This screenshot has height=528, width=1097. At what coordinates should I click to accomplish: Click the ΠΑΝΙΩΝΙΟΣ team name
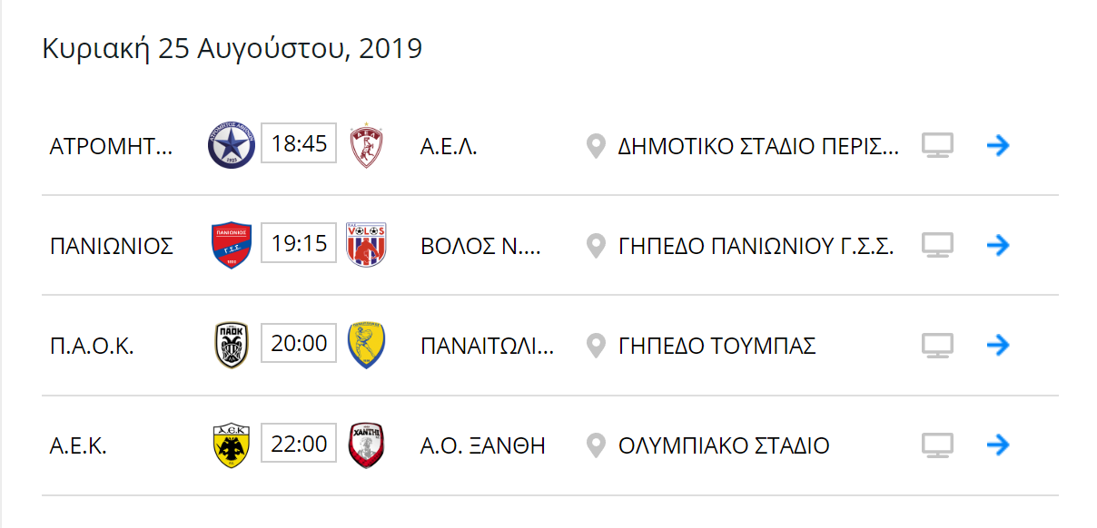[112, 246]
